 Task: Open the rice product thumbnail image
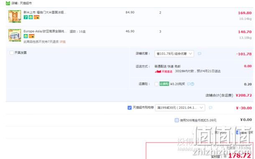15,16
